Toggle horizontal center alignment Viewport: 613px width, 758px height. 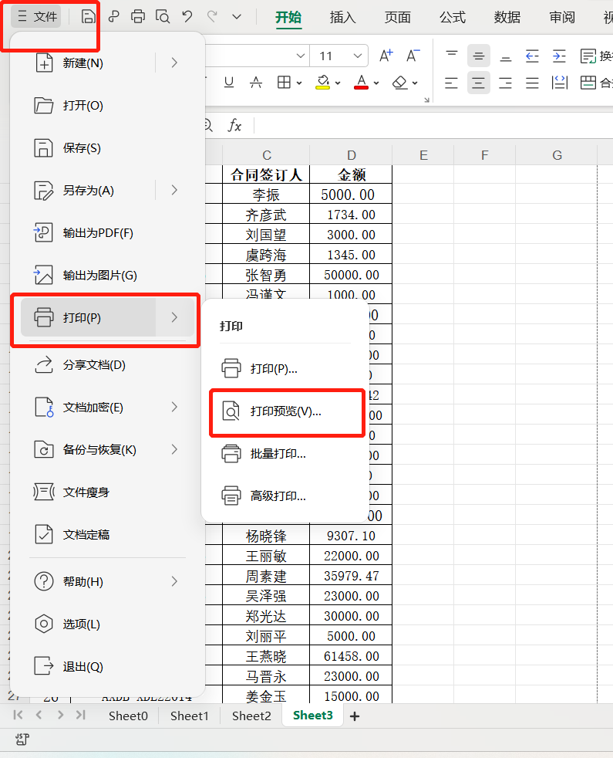click(479, 83)
